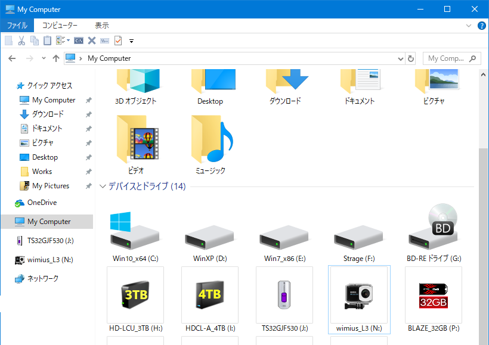
Task: Select the TS32GJF530 (J:) USB drive in main pane
Action: click(x=284, y=300)
